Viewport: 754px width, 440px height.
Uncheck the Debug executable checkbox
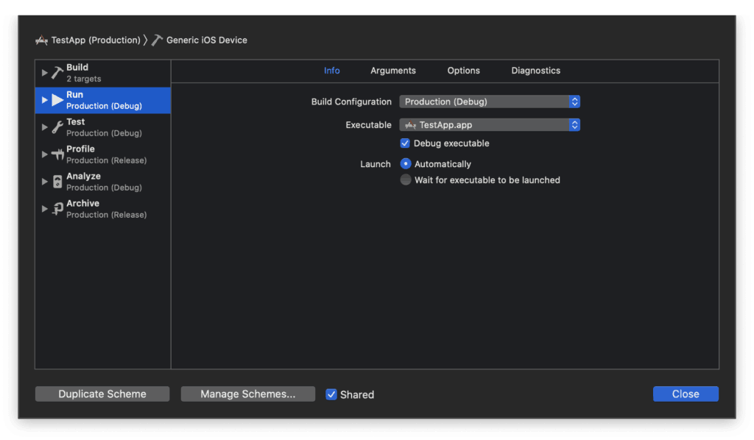coord(405,143)
